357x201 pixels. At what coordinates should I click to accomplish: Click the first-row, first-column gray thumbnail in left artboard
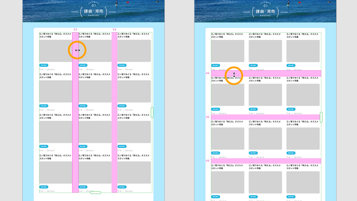pos(56,51)
